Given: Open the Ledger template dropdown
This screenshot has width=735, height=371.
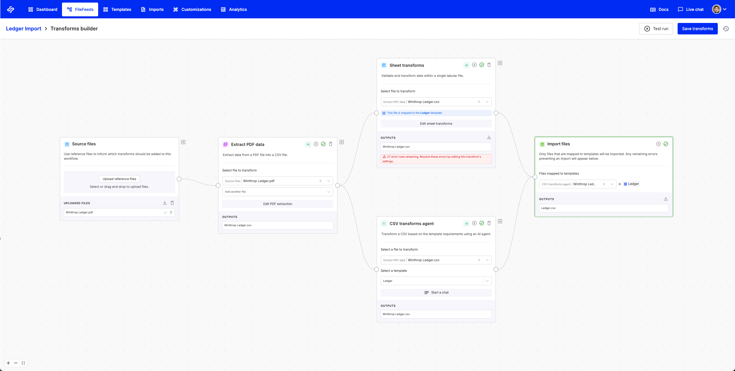Looking at the screenshot, I should click(487, 281).
